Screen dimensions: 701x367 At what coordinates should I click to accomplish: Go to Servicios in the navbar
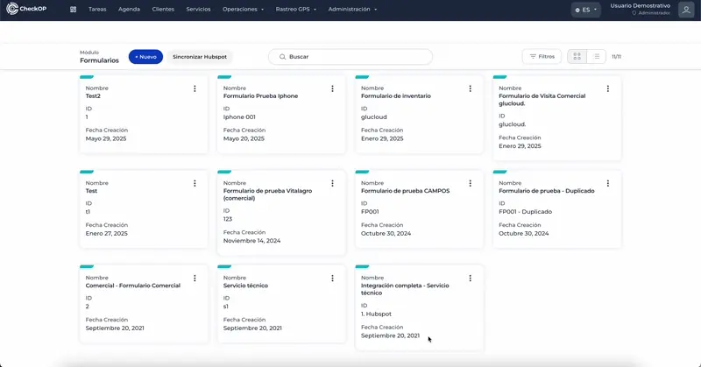(x=199, y=10)
